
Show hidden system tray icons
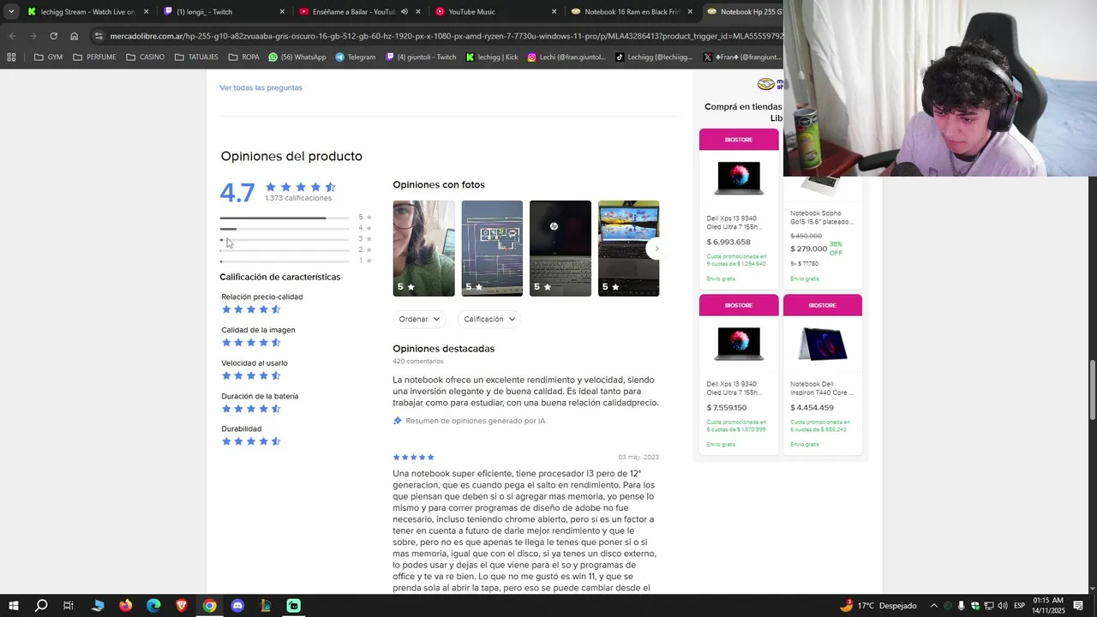[933, 606]
